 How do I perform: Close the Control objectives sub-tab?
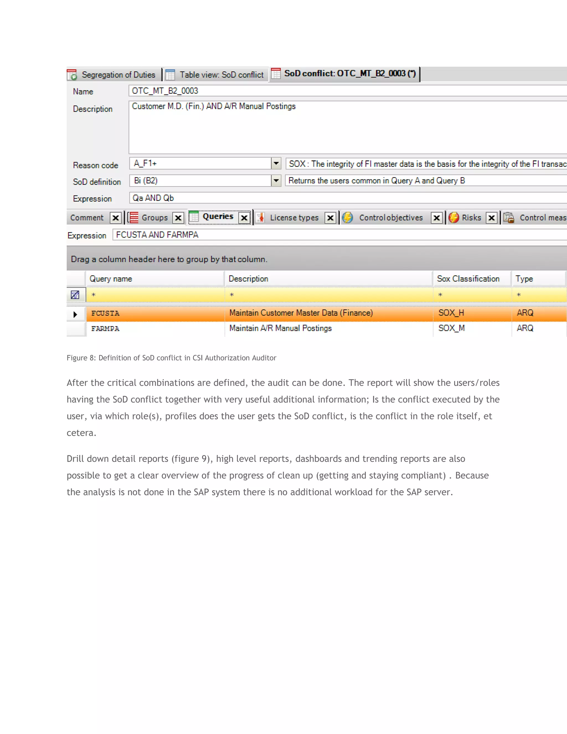point(437,218)
